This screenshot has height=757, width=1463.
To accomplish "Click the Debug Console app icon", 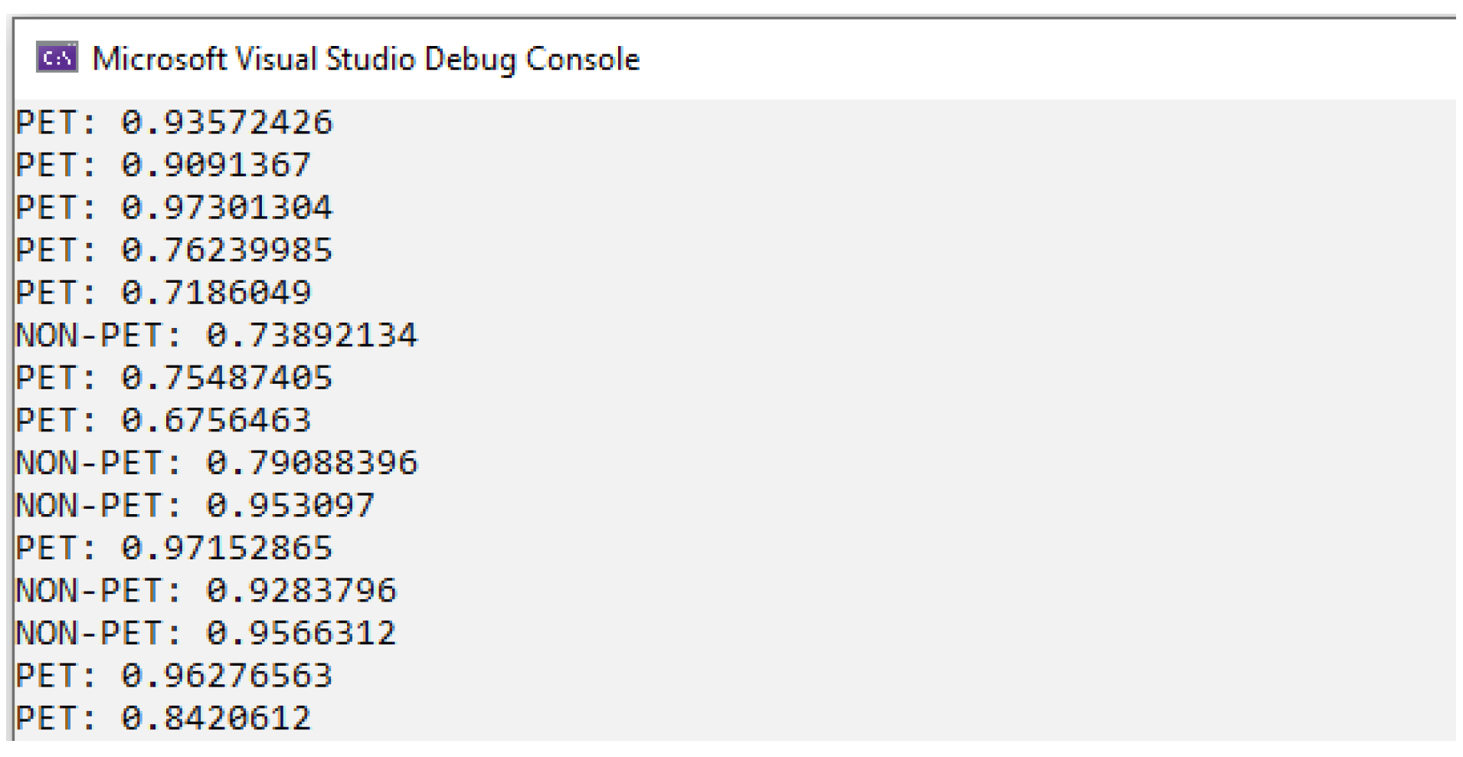I will point(57,58).
